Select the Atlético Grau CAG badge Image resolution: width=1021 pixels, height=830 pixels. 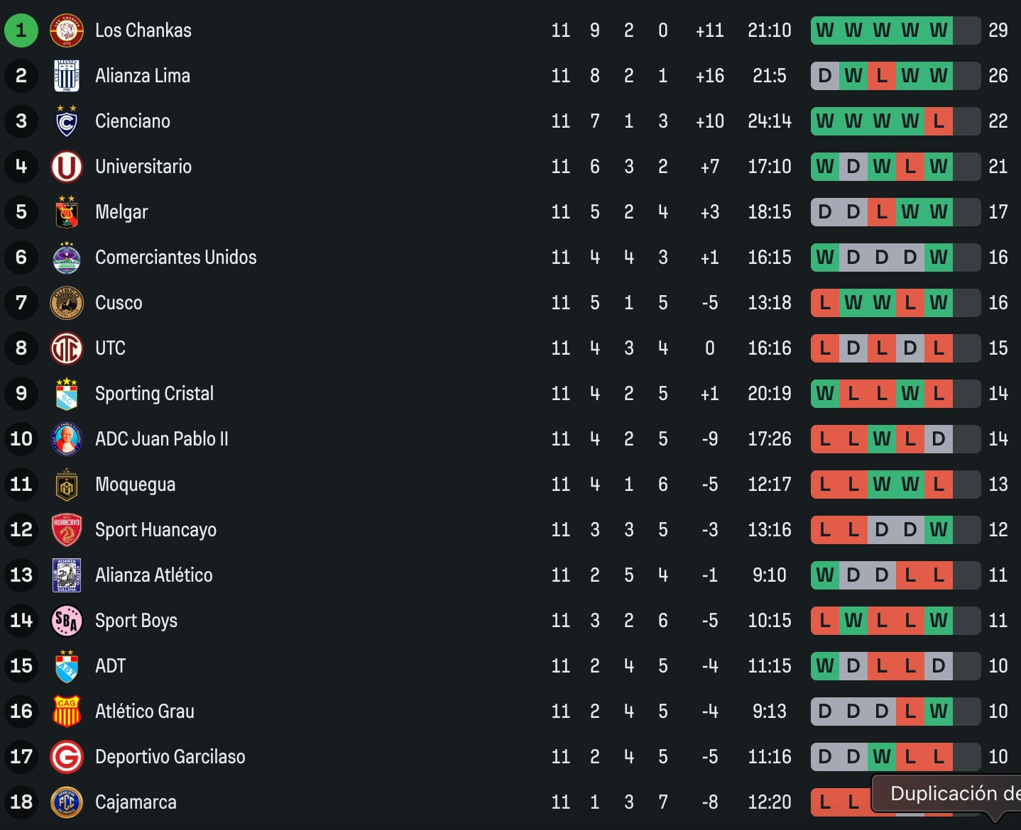coord(67,711)
